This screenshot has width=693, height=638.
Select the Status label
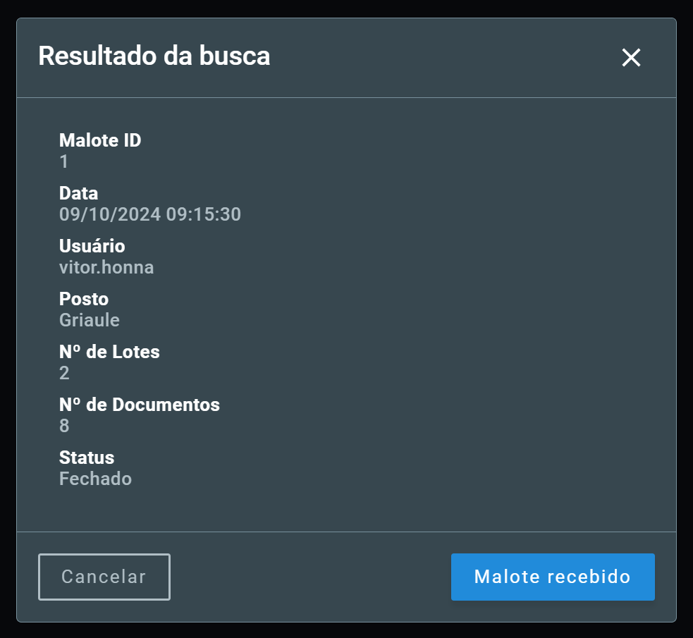pyautogui.click(x=87, y=458)
